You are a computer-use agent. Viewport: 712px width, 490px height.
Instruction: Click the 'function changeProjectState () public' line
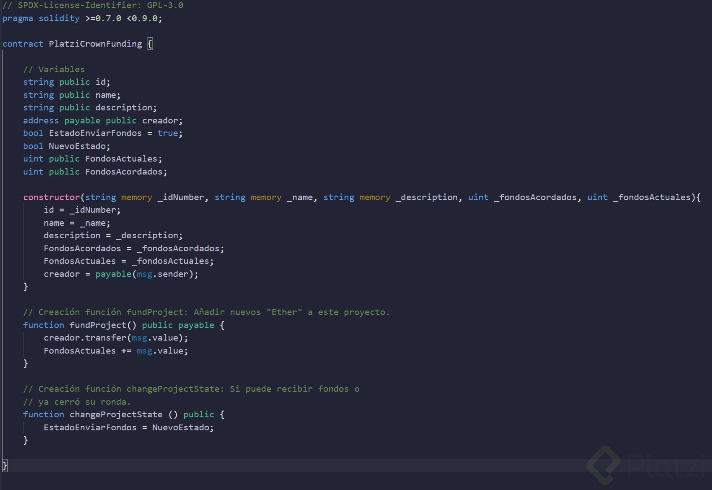pos(124,415)
